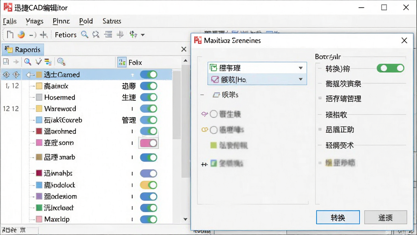Switch to the Rapords tab
This screenshot has width=417, height=235.
point(23,49)
